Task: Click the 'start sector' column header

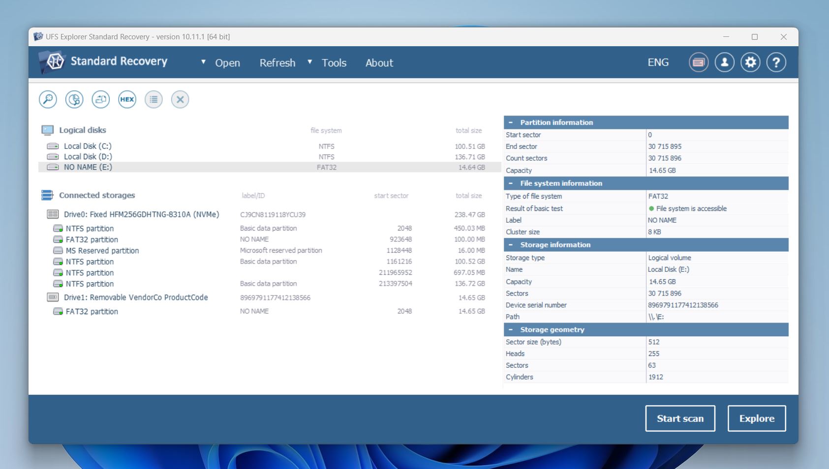Action: (x=391, y=196)
